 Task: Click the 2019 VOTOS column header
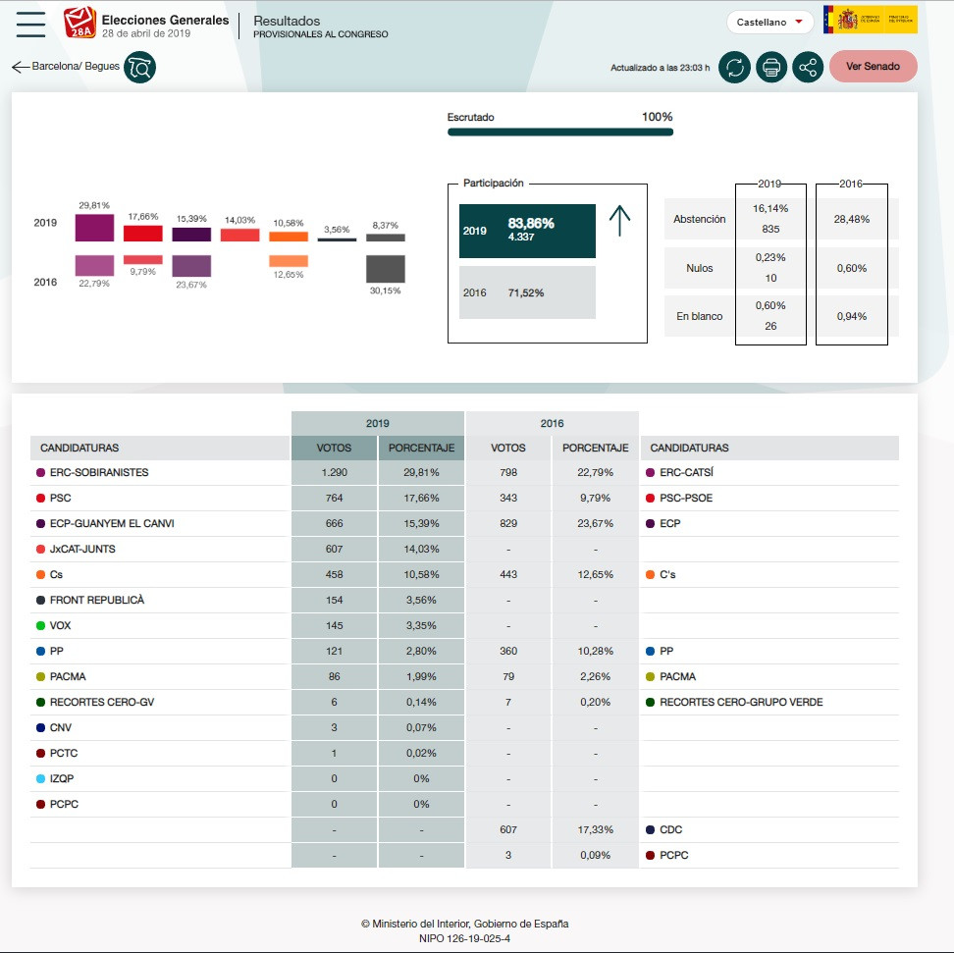334,448
